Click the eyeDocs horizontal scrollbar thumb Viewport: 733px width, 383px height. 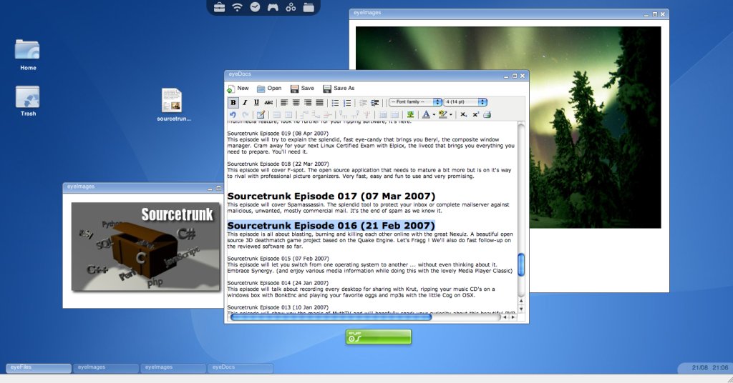click(x=331, y=317)
